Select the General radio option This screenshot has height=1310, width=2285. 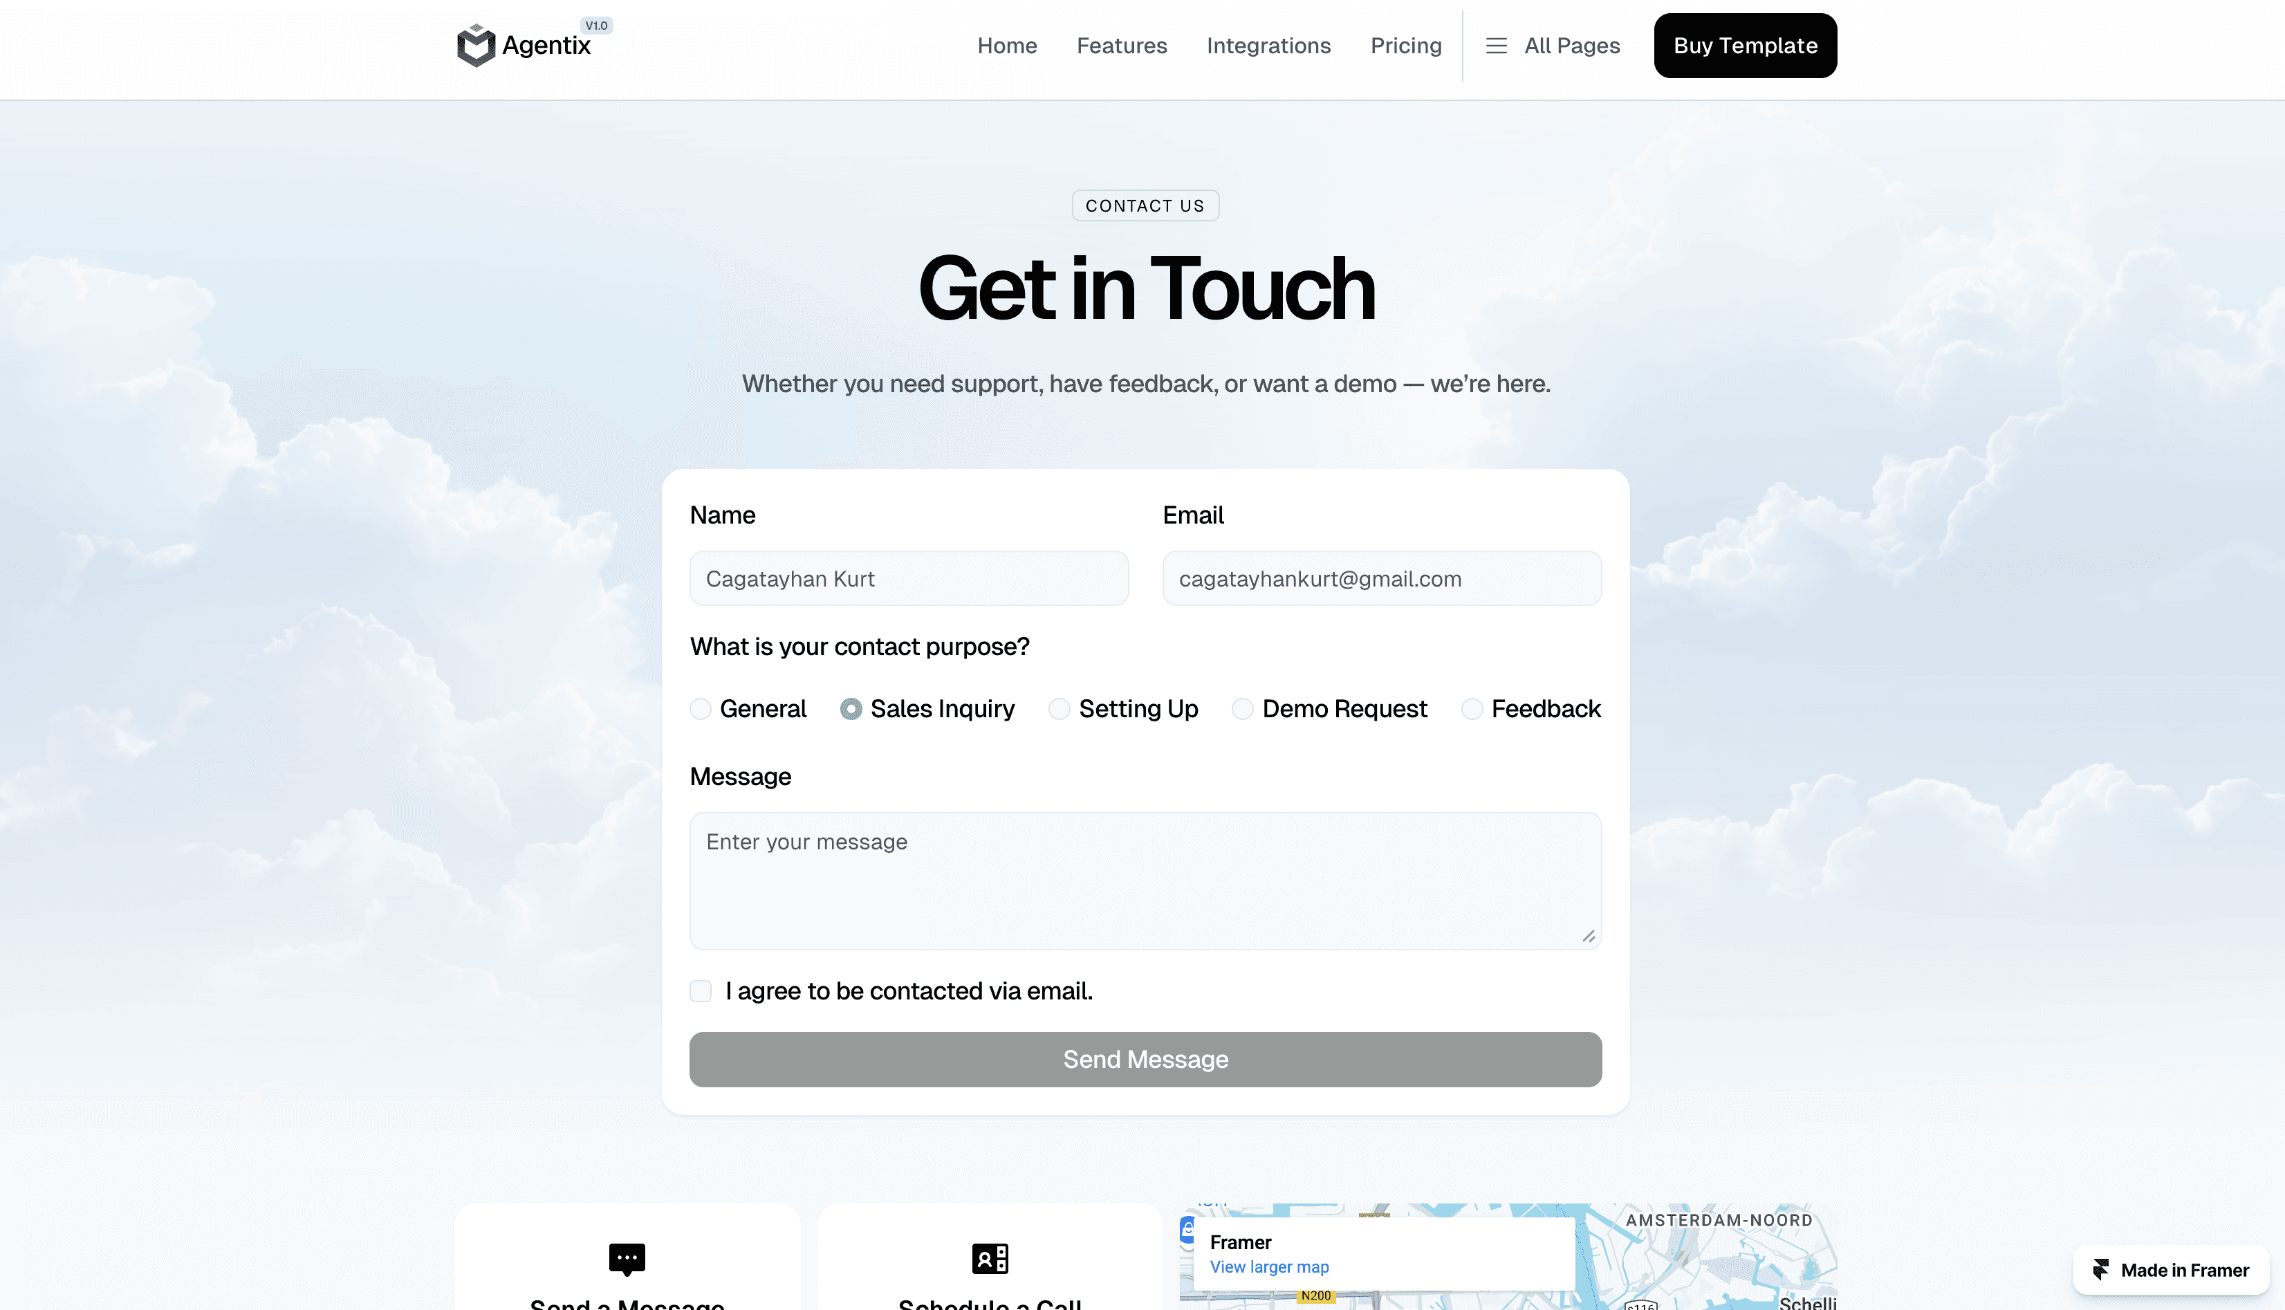coord(701,709)
